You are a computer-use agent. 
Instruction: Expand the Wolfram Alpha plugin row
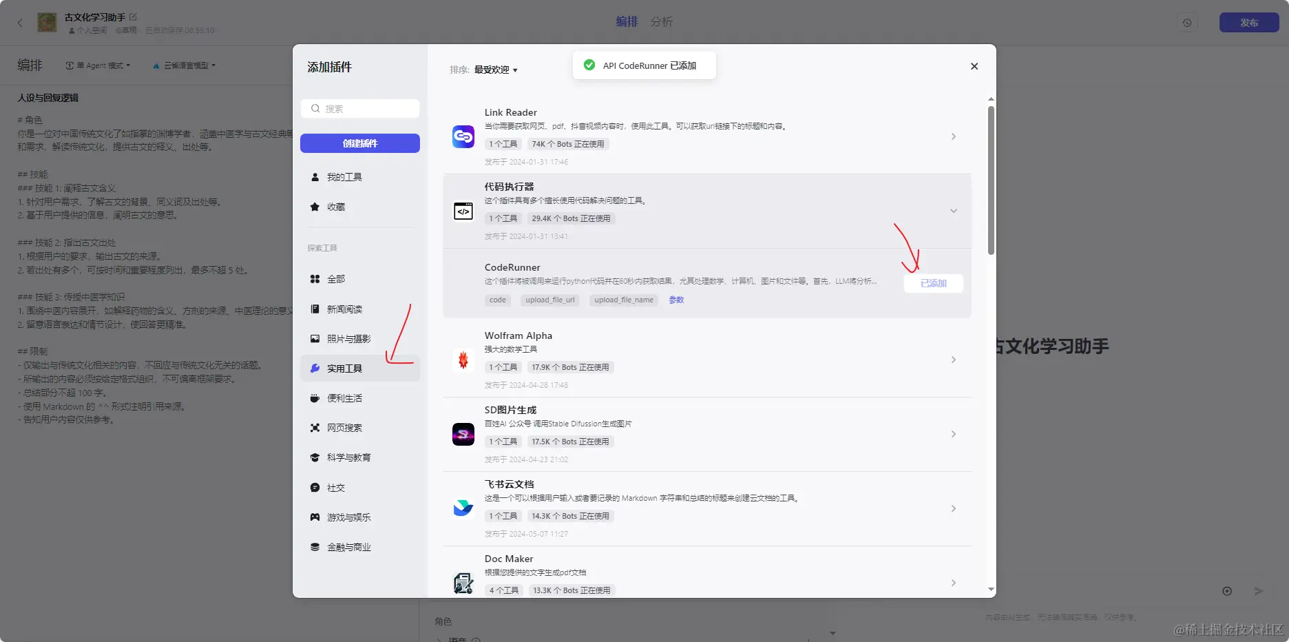point(954,360)
